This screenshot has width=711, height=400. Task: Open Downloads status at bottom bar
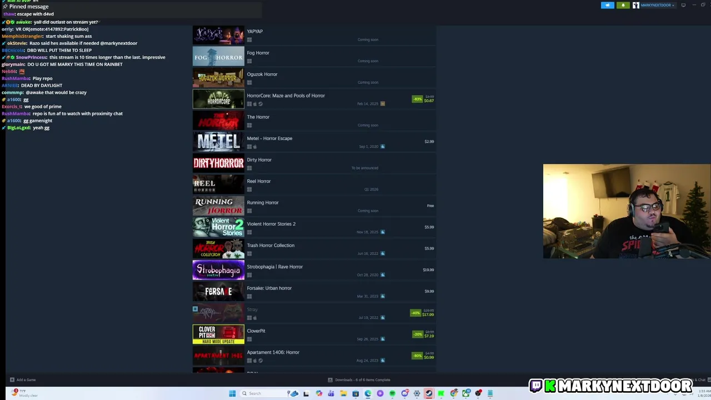click(x=359, y=380)
